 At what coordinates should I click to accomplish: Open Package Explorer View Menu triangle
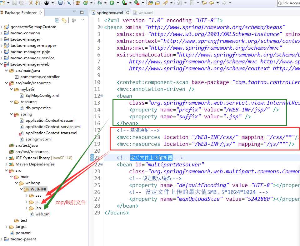click(x=82, y=19)
